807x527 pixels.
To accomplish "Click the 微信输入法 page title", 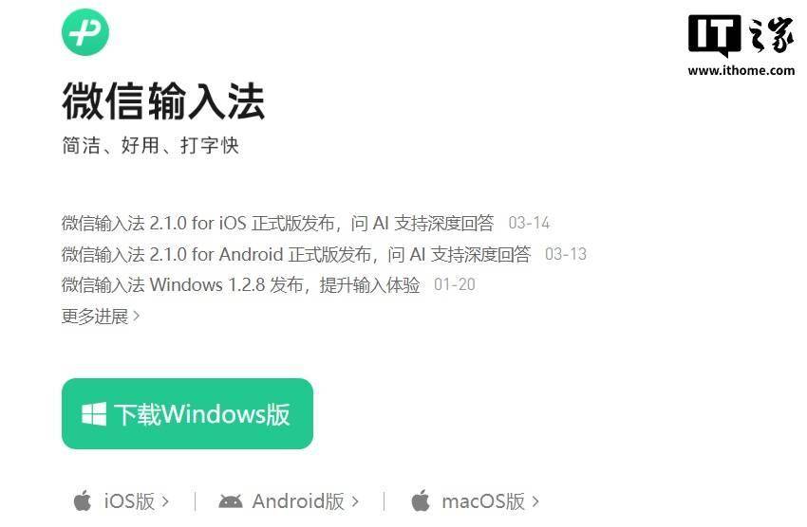I will coord(163,101).
